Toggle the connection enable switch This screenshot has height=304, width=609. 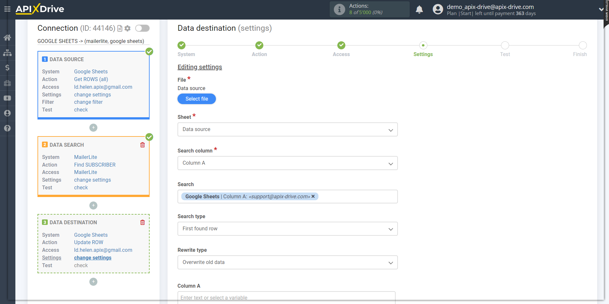(142, 28)
